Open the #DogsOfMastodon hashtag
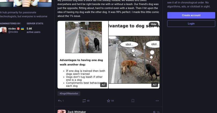 [69, 94]
